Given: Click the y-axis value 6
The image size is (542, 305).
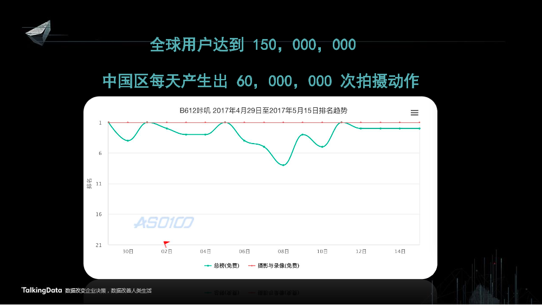Looking at the screenshot, I should (x=100, y=153).
